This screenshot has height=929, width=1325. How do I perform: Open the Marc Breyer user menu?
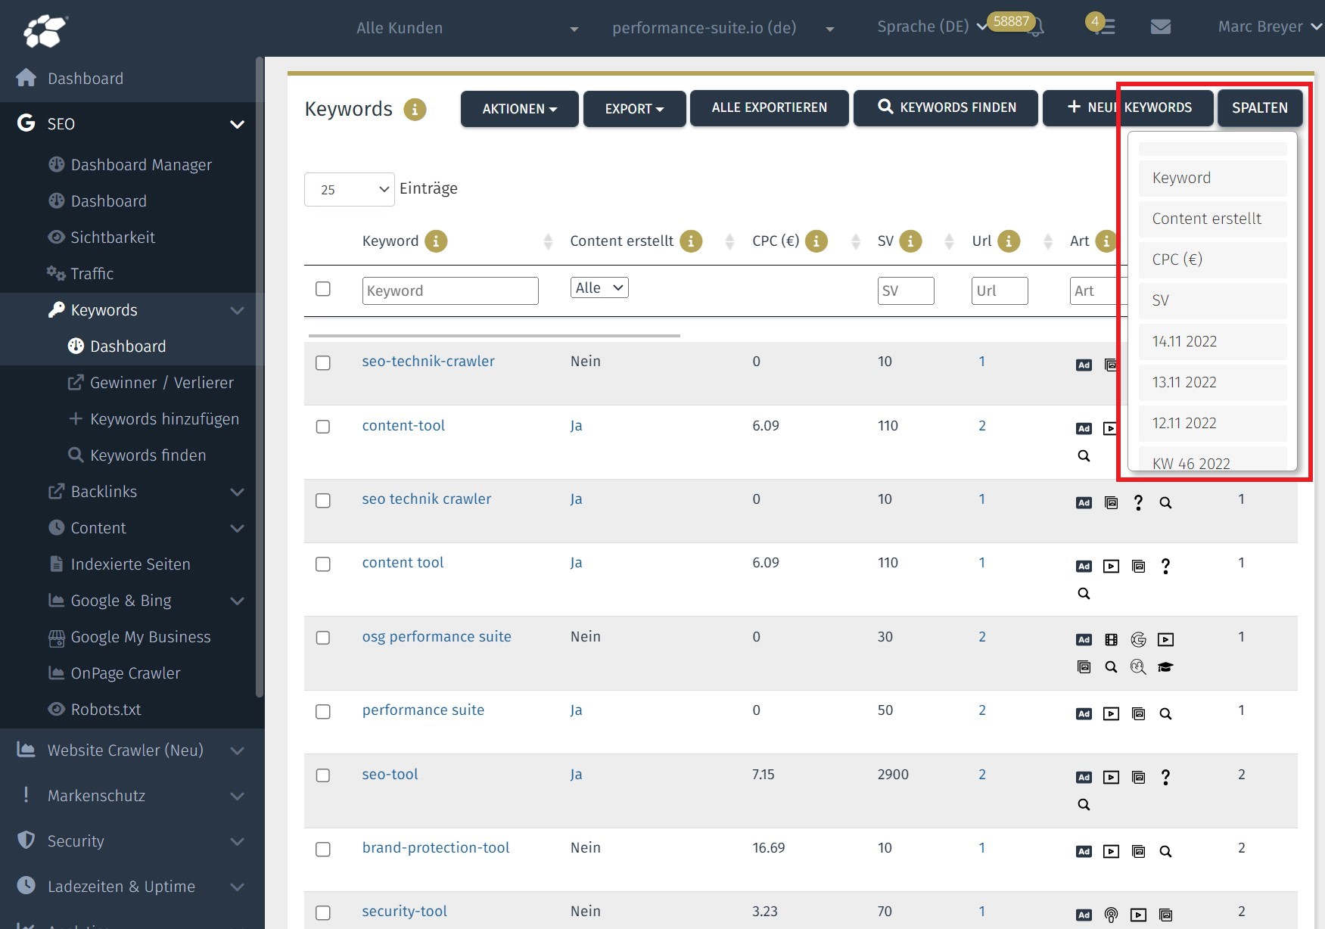tap(1270, 27)
